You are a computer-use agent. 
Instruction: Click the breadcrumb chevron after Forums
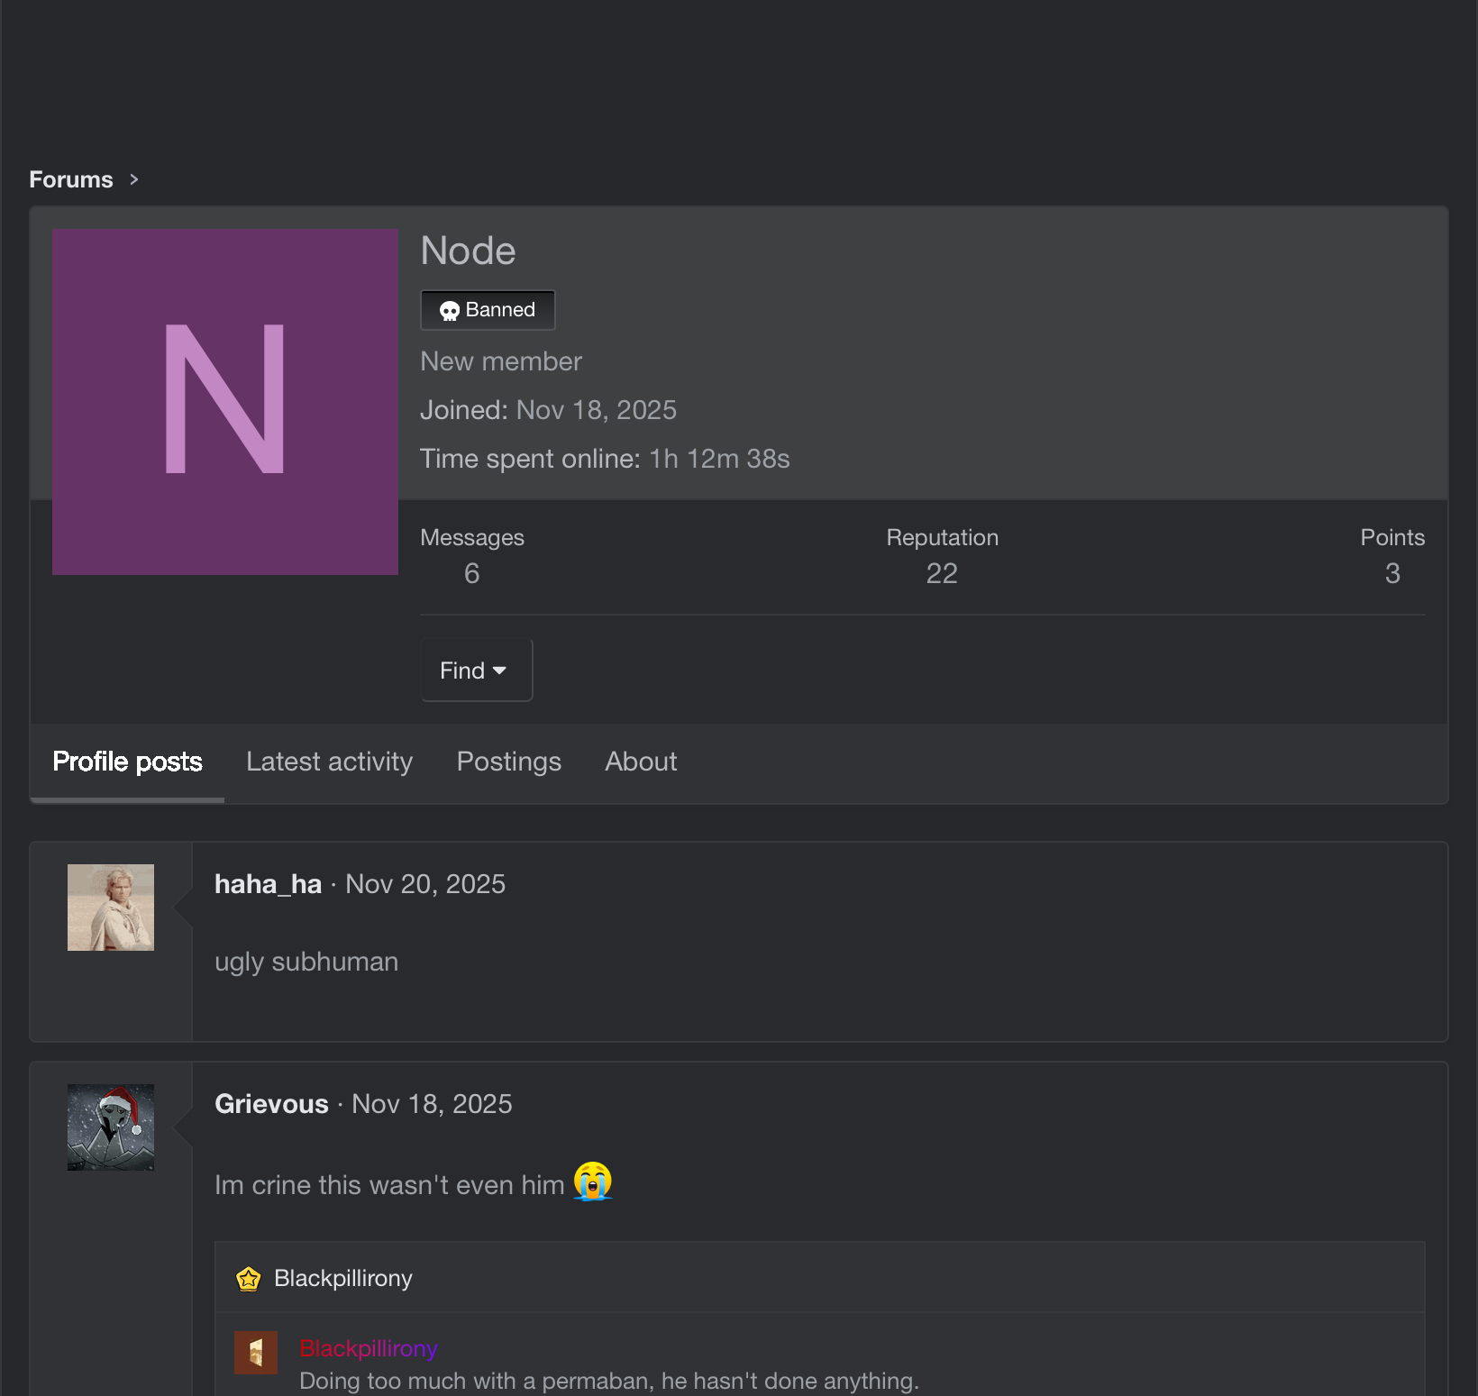pos(134,179)
